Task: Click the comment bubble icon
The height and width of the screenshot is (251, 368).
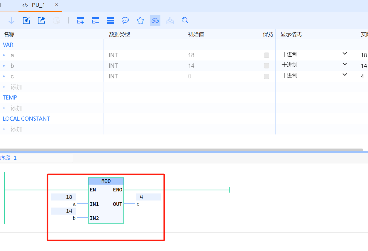Action: click(x=125, y=21)
